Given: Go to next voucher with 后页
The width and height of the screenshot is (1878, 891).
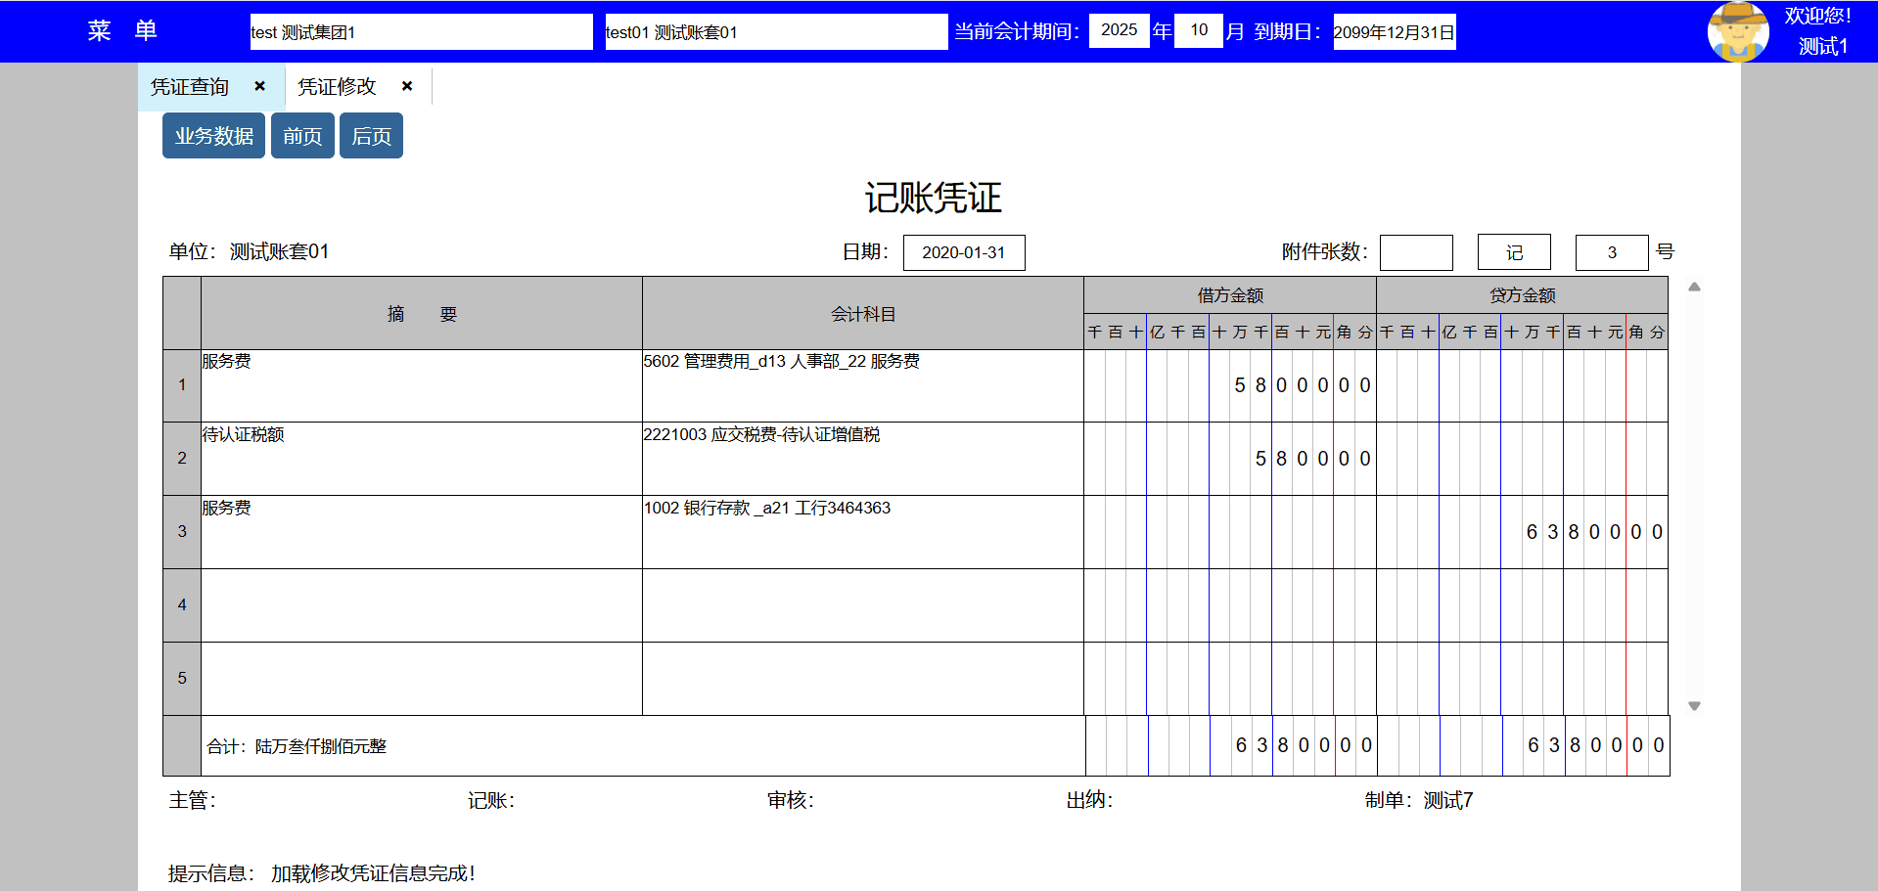Looking at the screenshot, I should point(371,136).
